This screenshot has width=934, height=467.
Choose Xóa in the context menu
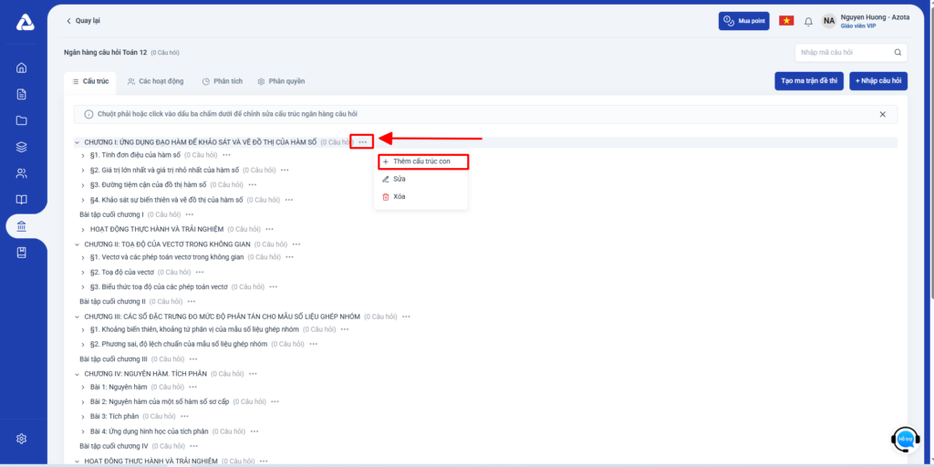point(400,196)
